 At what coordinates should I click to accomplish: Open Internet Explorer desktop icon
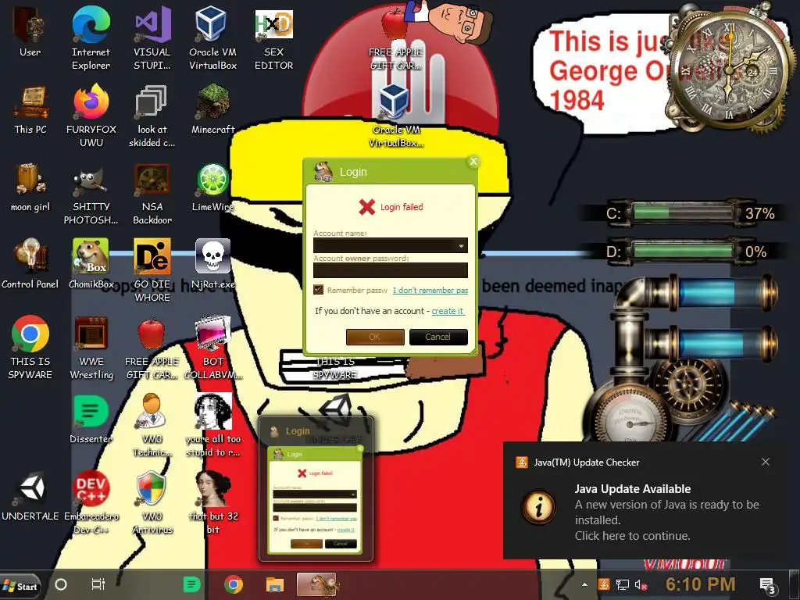tap(91, 38)
